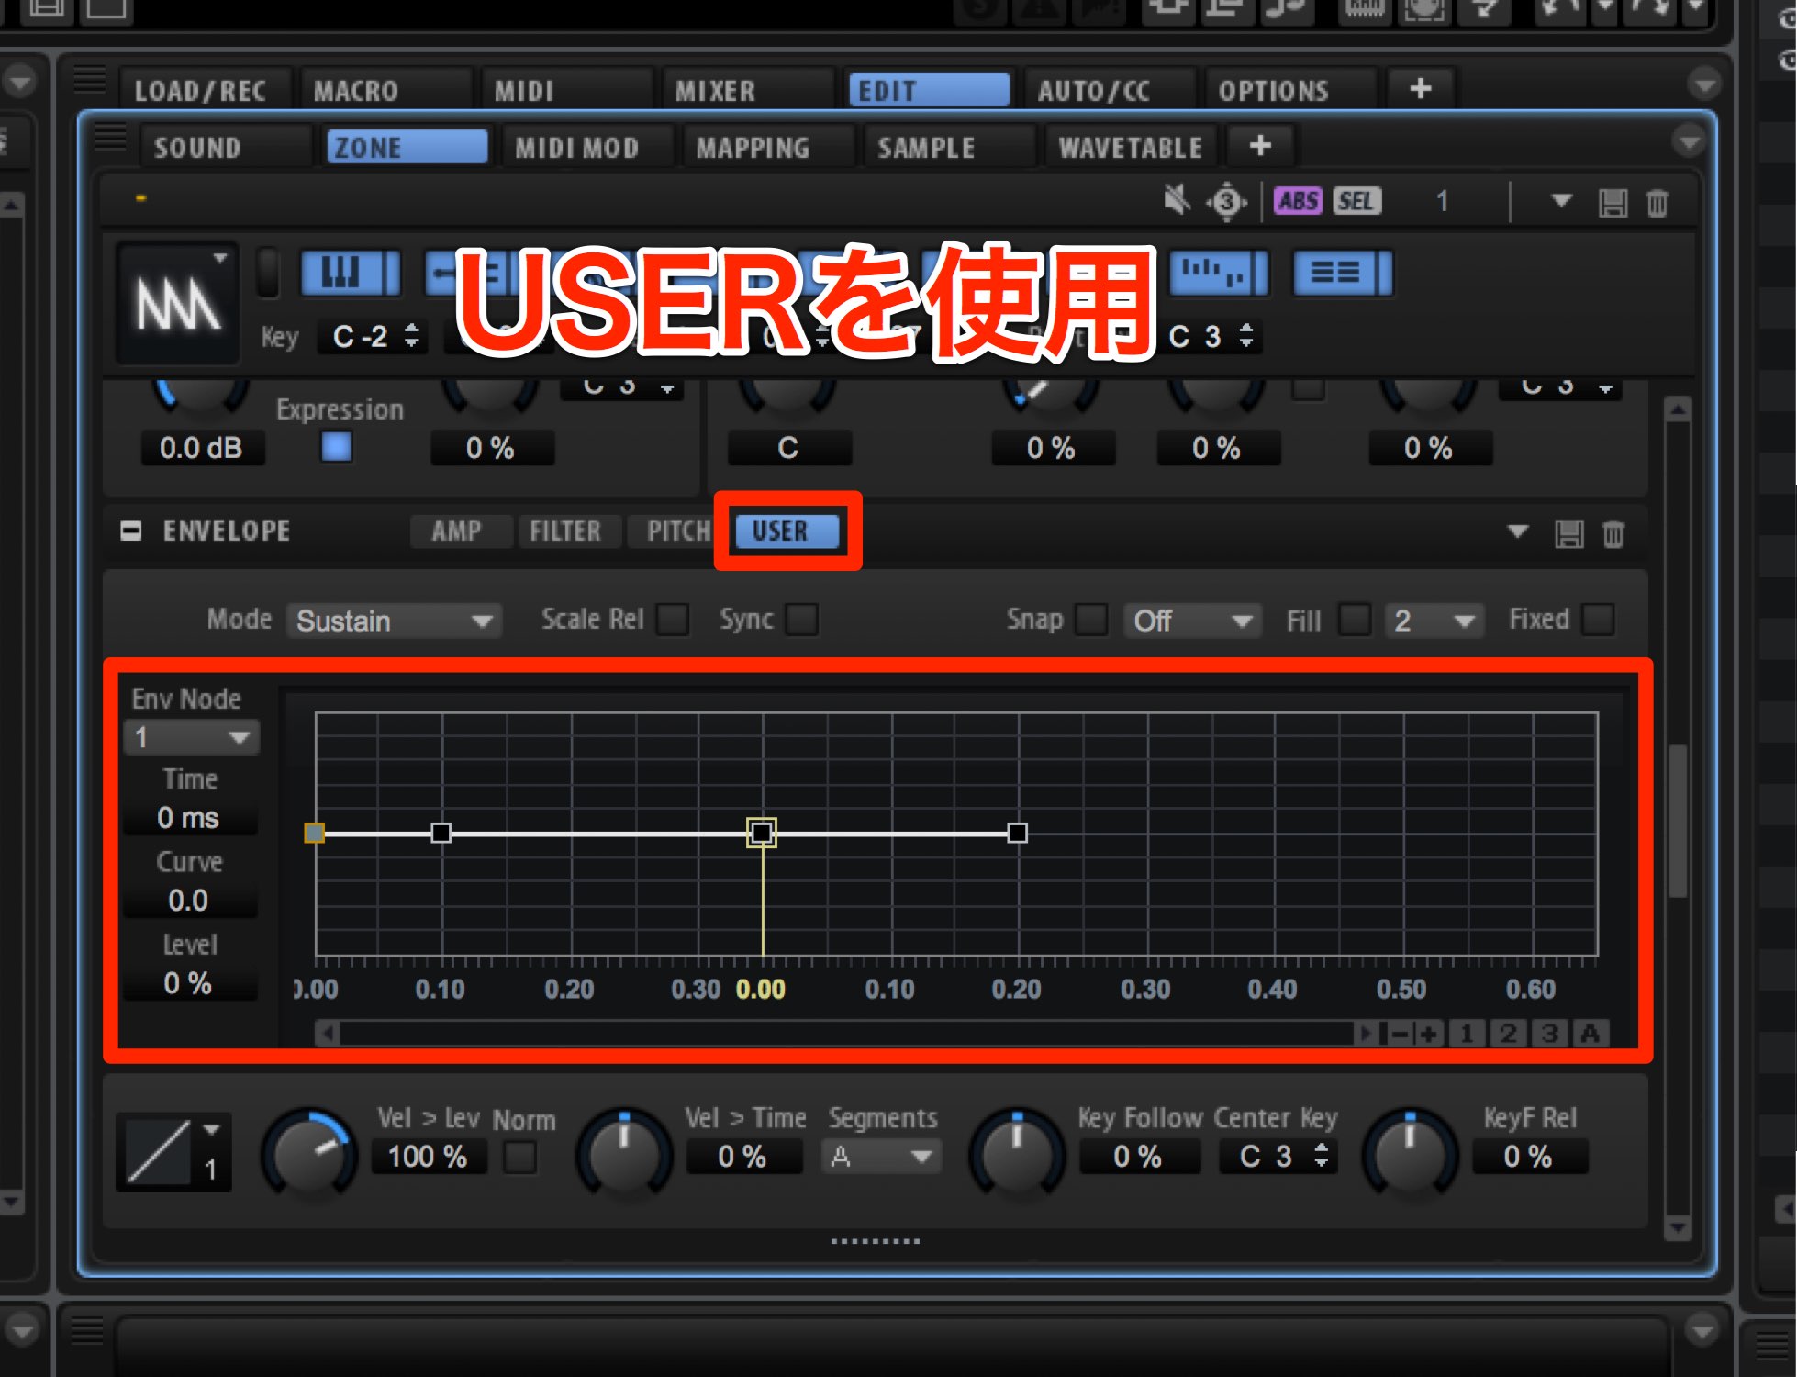
Task: Click the Curve 0.0 value field
Action: tap(189, 900)
